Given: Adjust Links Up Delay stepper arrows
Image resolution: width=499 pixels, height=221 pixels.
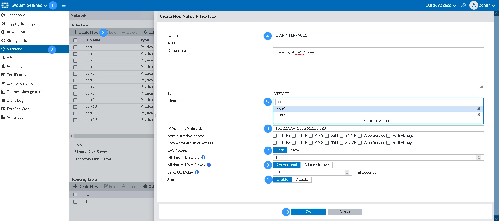Looking at the screenshot, I should [x=347, y=172].
